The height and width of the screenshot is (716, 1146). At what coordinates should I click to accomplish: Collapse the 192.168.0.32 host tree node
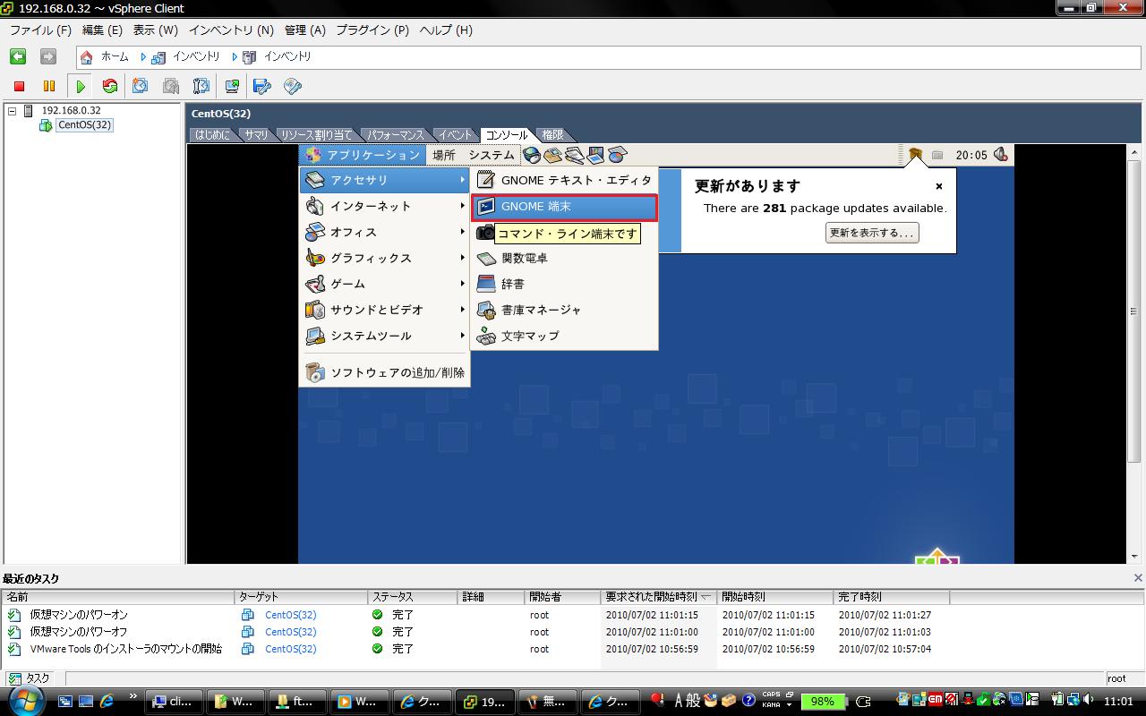coord(12,111)
